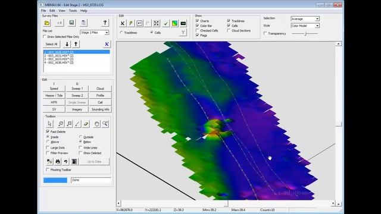Image resolution: width=381 pixels, height=214 pixels.
Task: Click the black X icon in Edit toolbar
Action: tap(123, 23)
